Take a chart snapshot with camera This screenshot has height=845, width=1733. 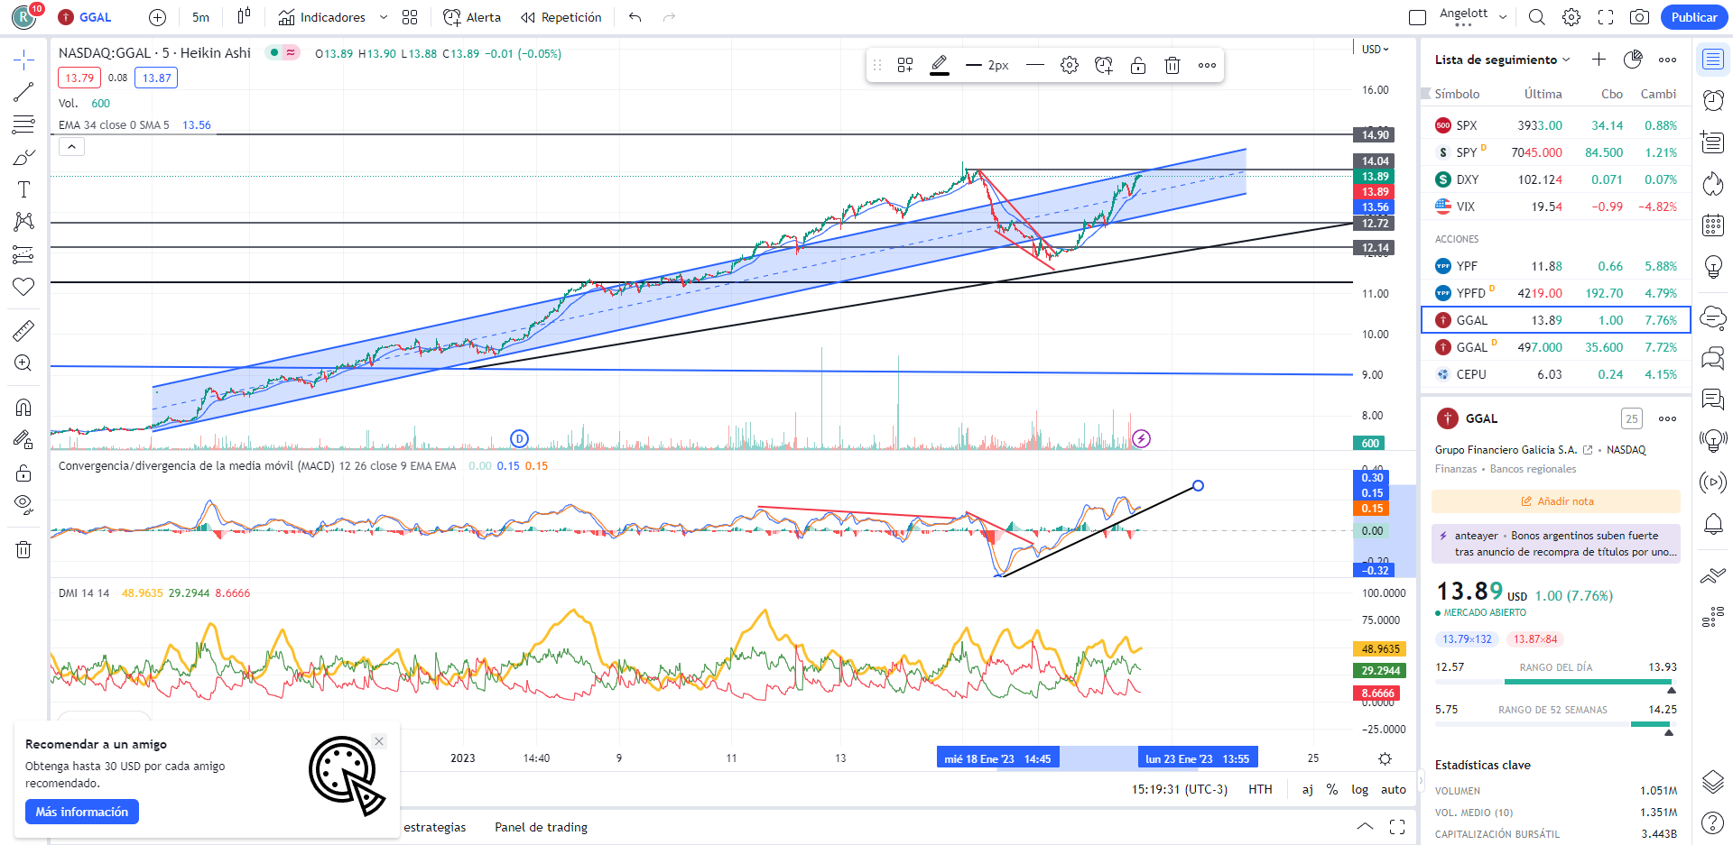point(1640,17)
